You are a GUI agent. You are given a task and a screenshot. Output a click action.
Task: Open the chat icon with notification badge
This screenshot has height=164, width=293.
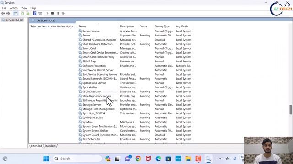[128, 159]
